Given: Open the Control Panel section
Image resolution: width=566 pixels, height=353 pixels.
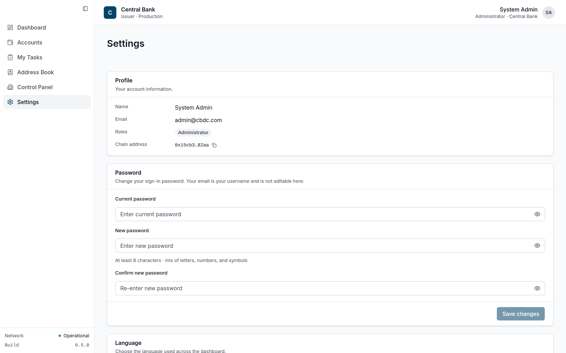Looking at the screenshot, I should pos(47,87).
